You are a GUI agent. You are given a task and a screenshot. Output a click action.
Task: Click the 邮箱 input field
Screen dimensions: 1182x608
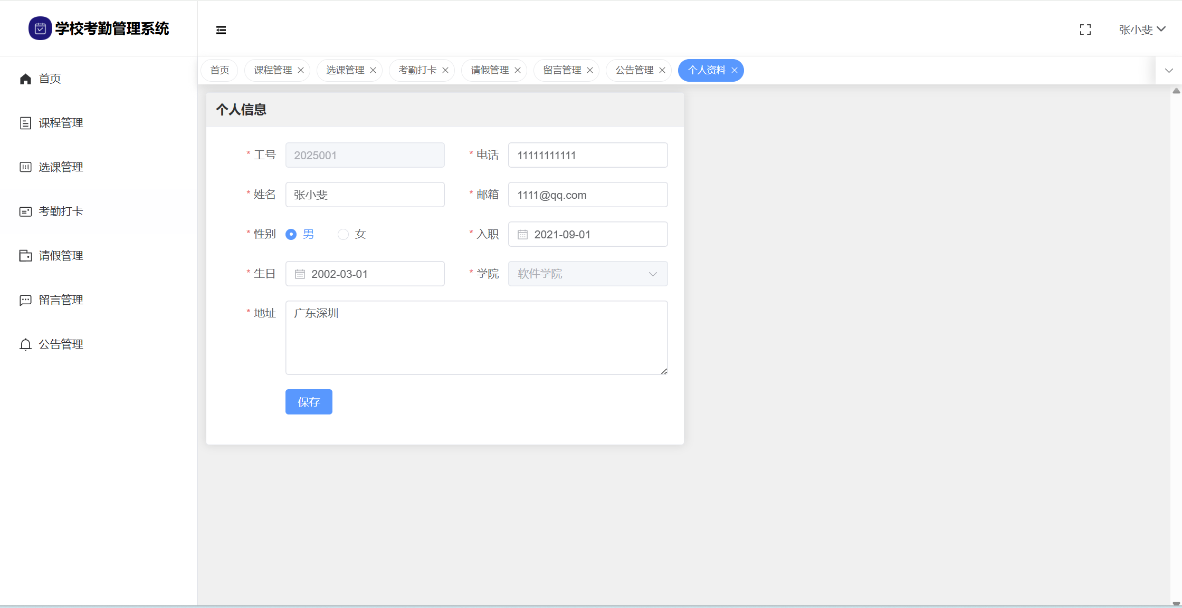click(587, 195)
